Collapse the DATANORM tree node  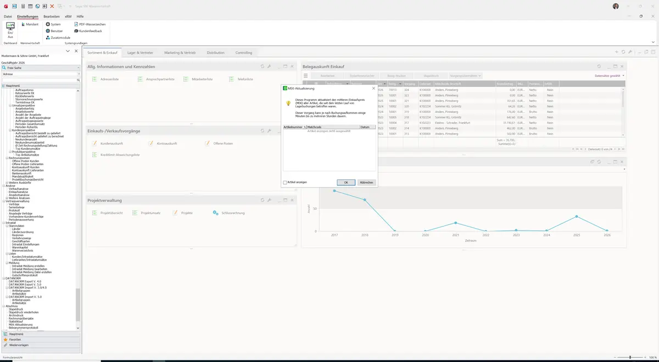(3, 279)
